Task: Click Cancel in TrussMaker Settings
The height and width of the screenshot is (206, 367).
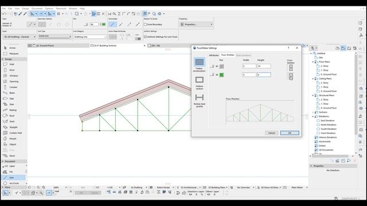Action: tap(271, 133)
